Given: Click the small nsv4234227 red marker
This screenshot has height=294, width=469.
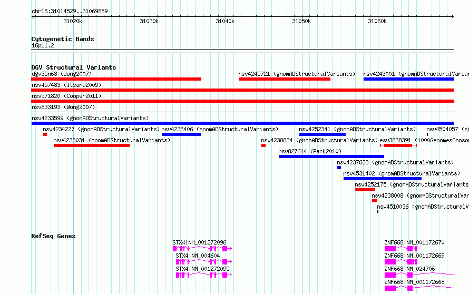Looking at the screenshot, I should 45,134.
